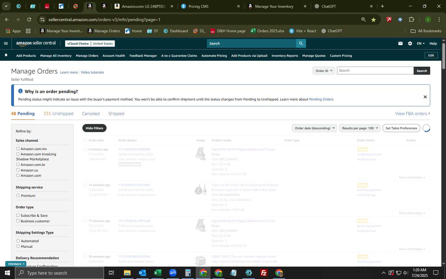Switch to the 48 Pending tab
Screen dimensions: 446x279
[x=23, y=113]
